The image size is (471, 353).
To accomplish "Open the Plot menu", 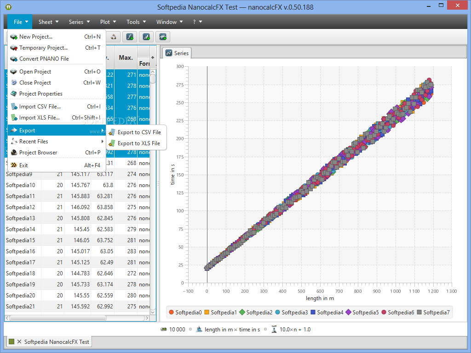I will (108, 22).
